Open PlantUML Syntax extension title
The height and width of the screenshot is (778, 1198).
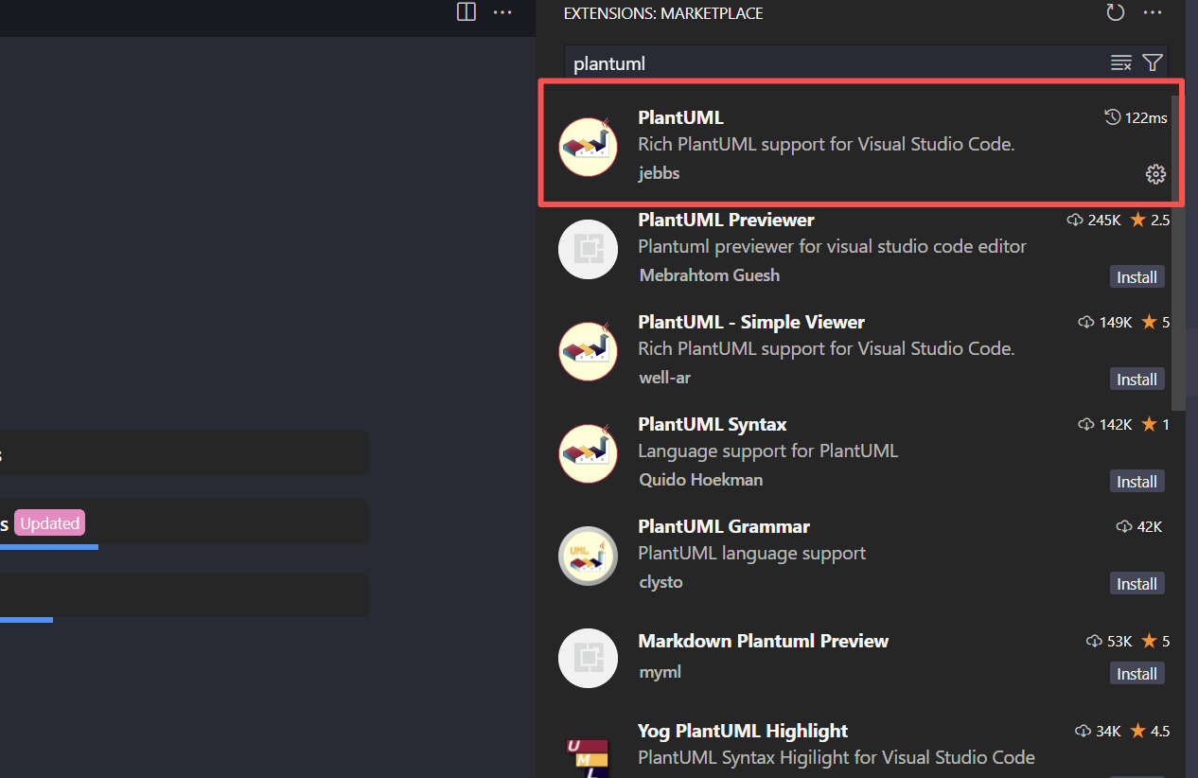[713, 424]
